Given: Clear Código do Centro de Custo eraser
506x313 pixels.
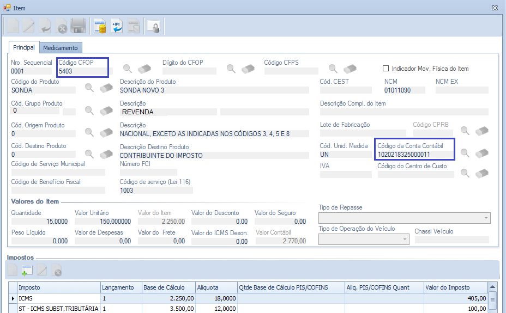Looking at the screenshot, I should point(482,173).
